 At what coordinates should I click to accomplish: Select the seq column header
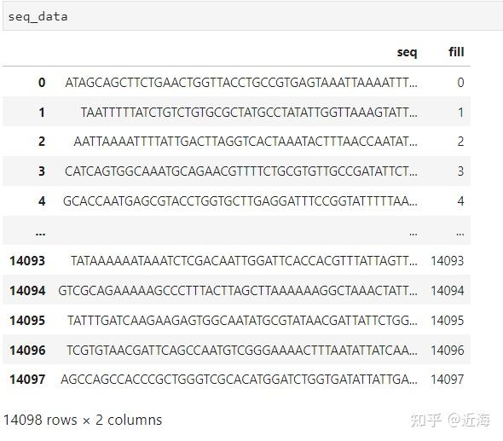pos(407,52)
